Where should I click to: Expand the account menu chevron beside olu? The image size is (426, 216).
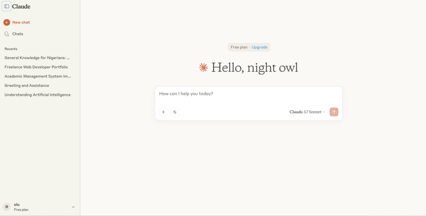(x=73, y=207)
